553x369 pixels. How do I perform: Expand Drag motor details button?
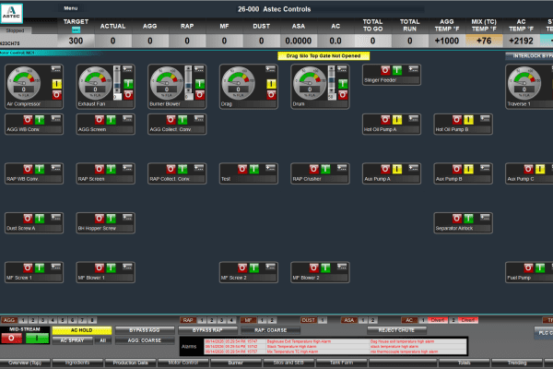click(x=270, y=69)
